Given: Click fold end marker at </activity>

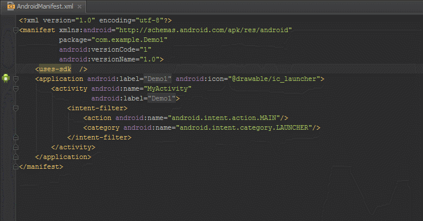Looking at the screenshot, I should 15,147.
